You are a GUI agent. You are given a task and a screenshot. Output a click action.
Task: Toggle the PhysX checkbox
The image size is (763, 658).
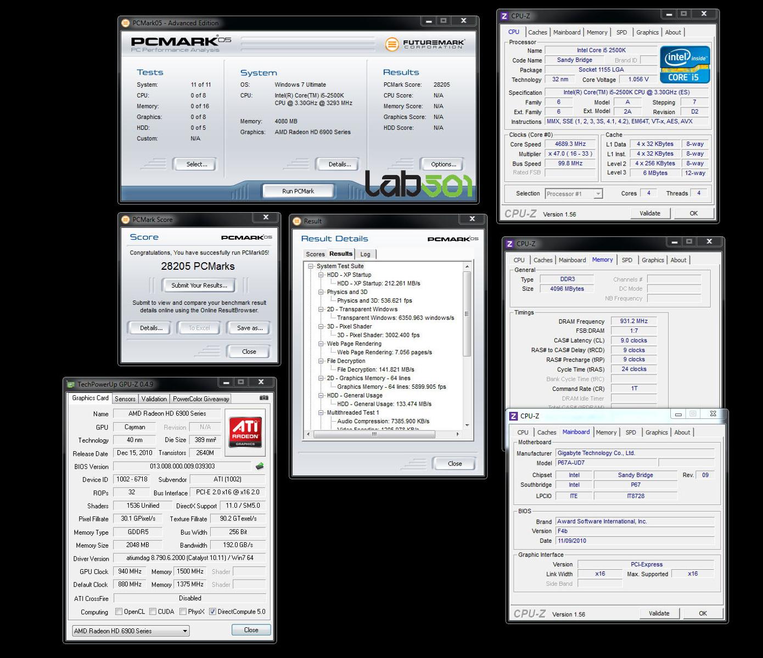pyautogui.click(x=183, y=611)
